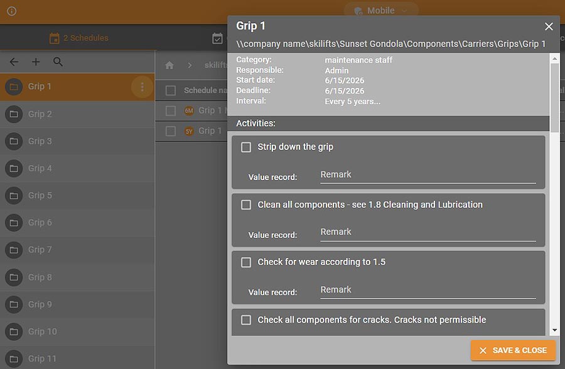Open search with the magnifier icon
Image resolution: width=565 pixels, height=369 pixels.
coord(58,62)
